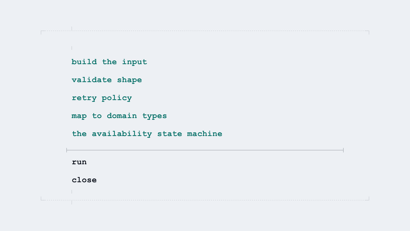Click tick crossing the top dotted border

click(x=72, y=29)
